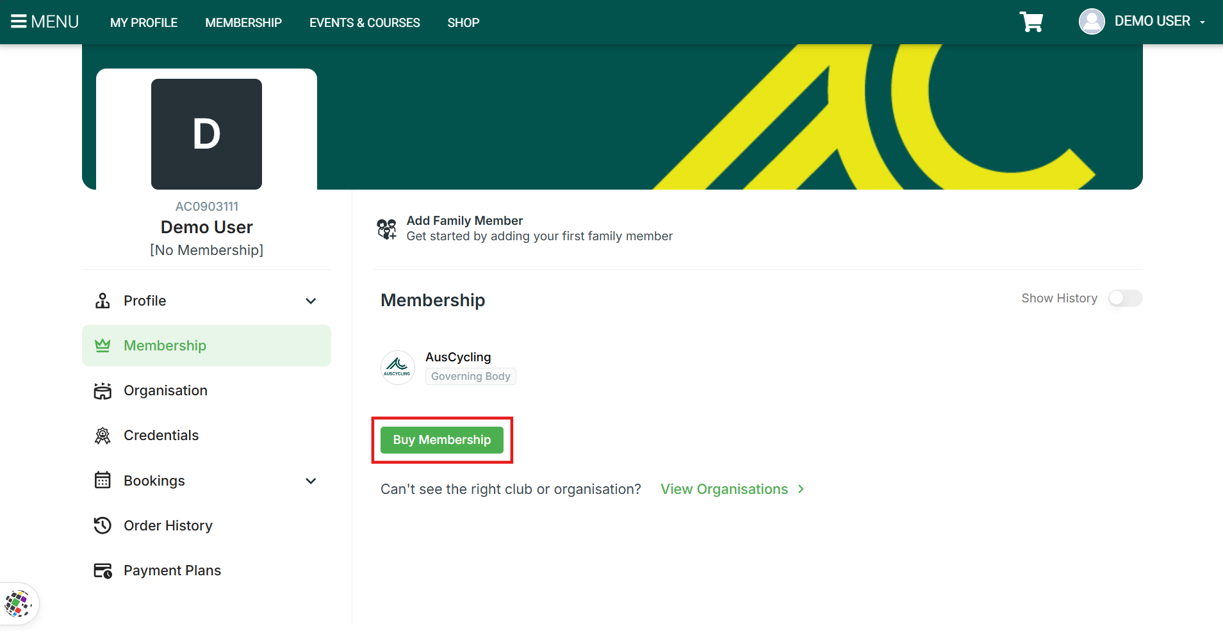Click the hamburger MENU icon
Image resolution: width=1223 pixels, height=631 pixels.
coord(19,22)
